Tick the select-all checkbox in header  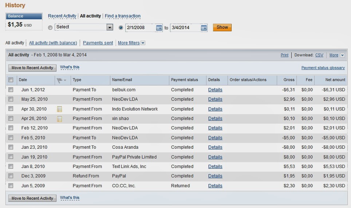coord(11,80)
